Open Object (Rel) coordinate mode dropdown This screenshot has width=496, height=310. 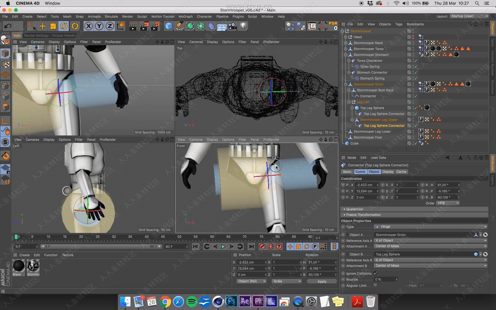pyautogui.click(x=251, y=281)
